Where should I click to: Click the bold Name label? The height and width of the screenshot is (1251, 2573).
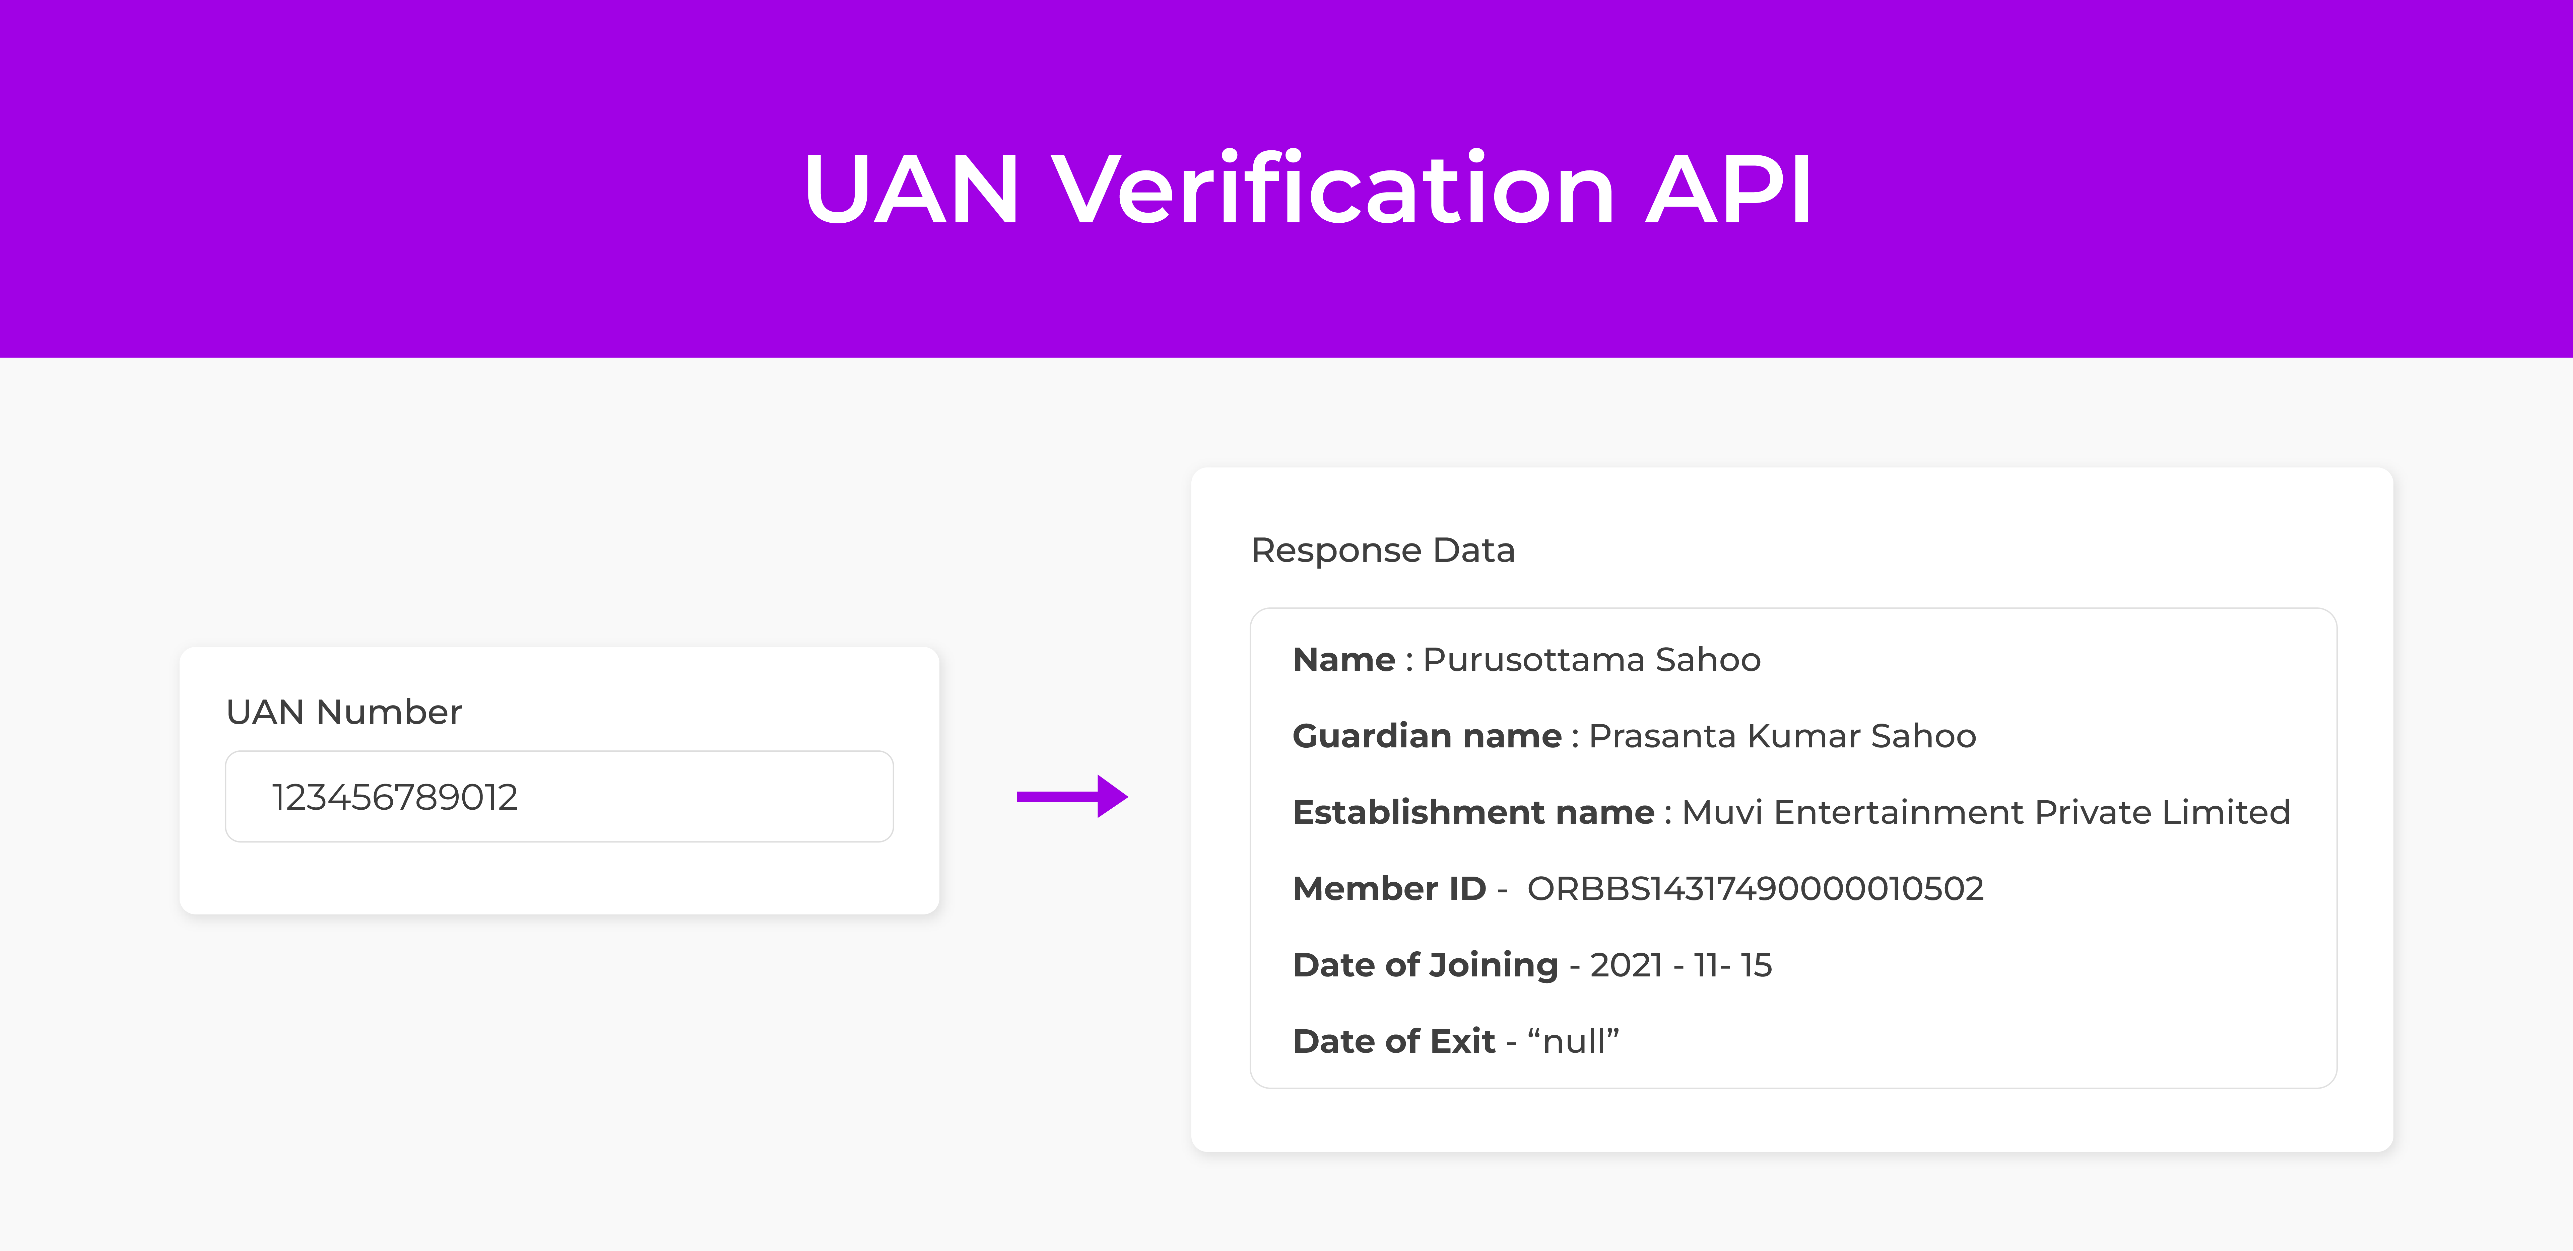pos(1343,660)
